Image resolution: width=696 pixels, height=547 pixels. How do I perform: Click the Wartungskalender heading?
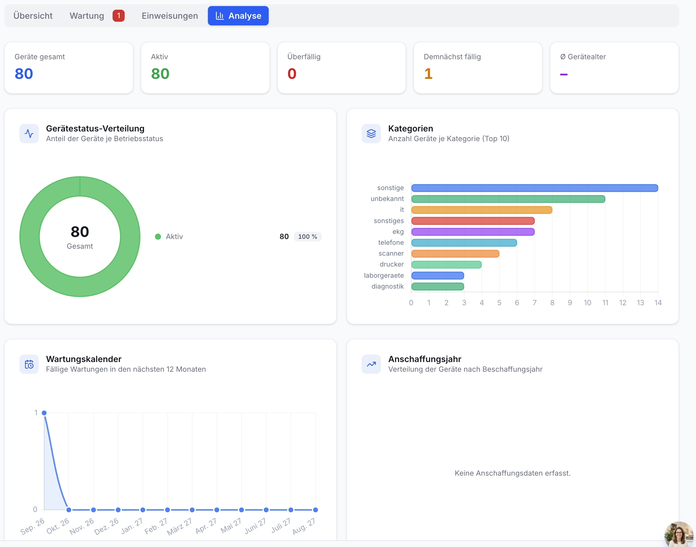click(84, 359)
